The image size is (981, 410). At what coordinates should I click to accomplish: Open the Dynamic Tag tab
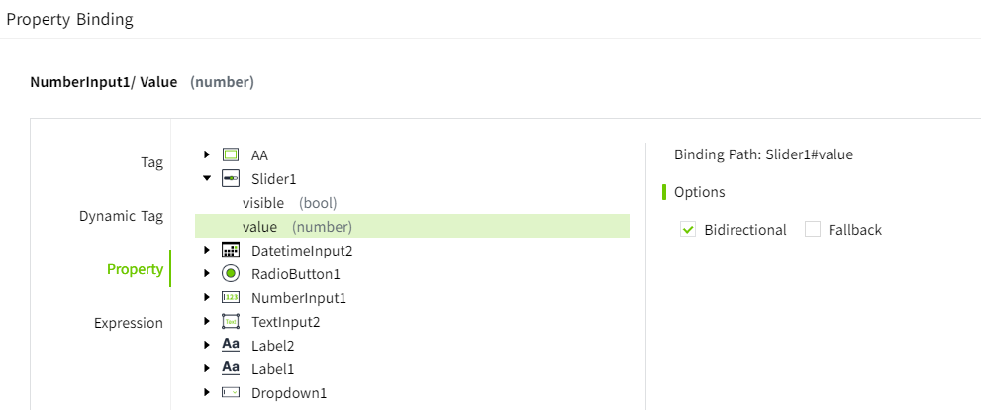121,216
